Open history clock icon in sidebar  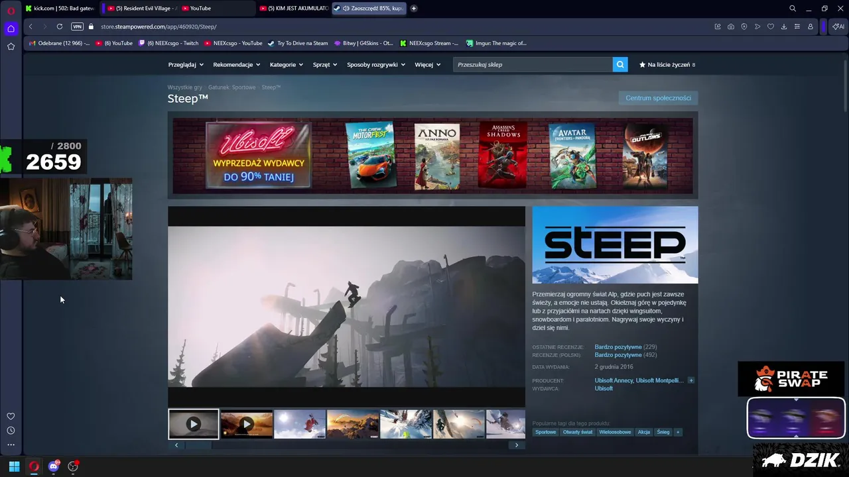(11, 431)
